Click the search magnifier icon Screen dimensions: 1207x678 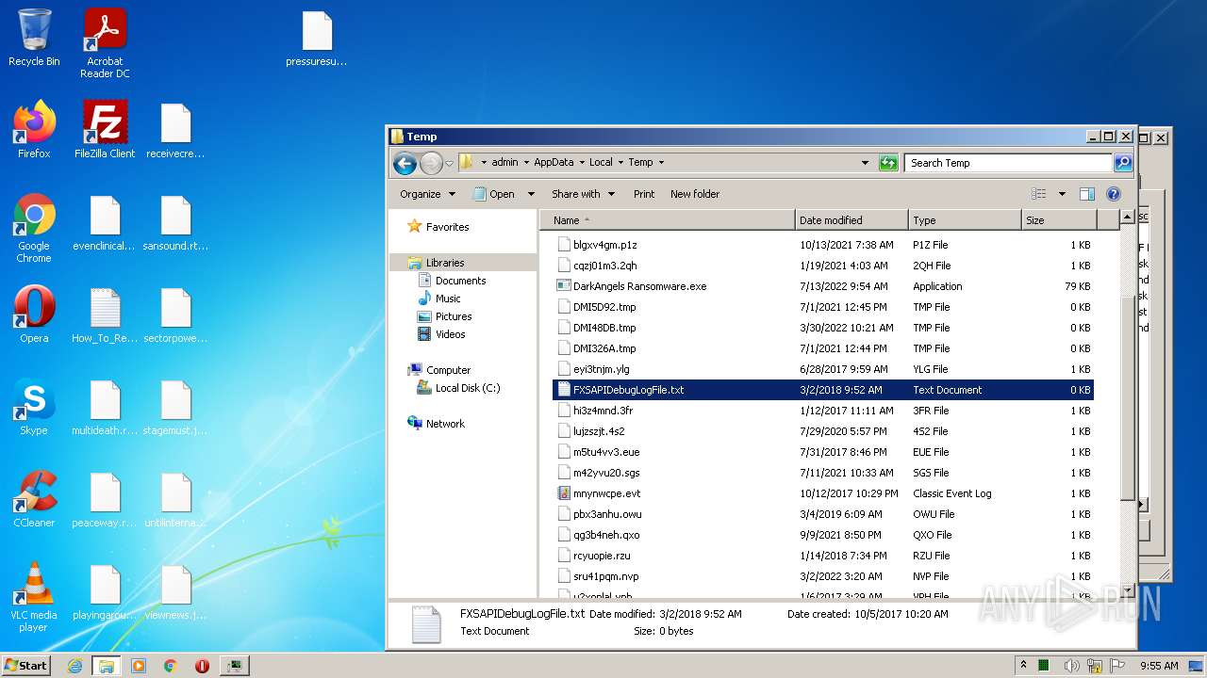(x=1122, y=163)
